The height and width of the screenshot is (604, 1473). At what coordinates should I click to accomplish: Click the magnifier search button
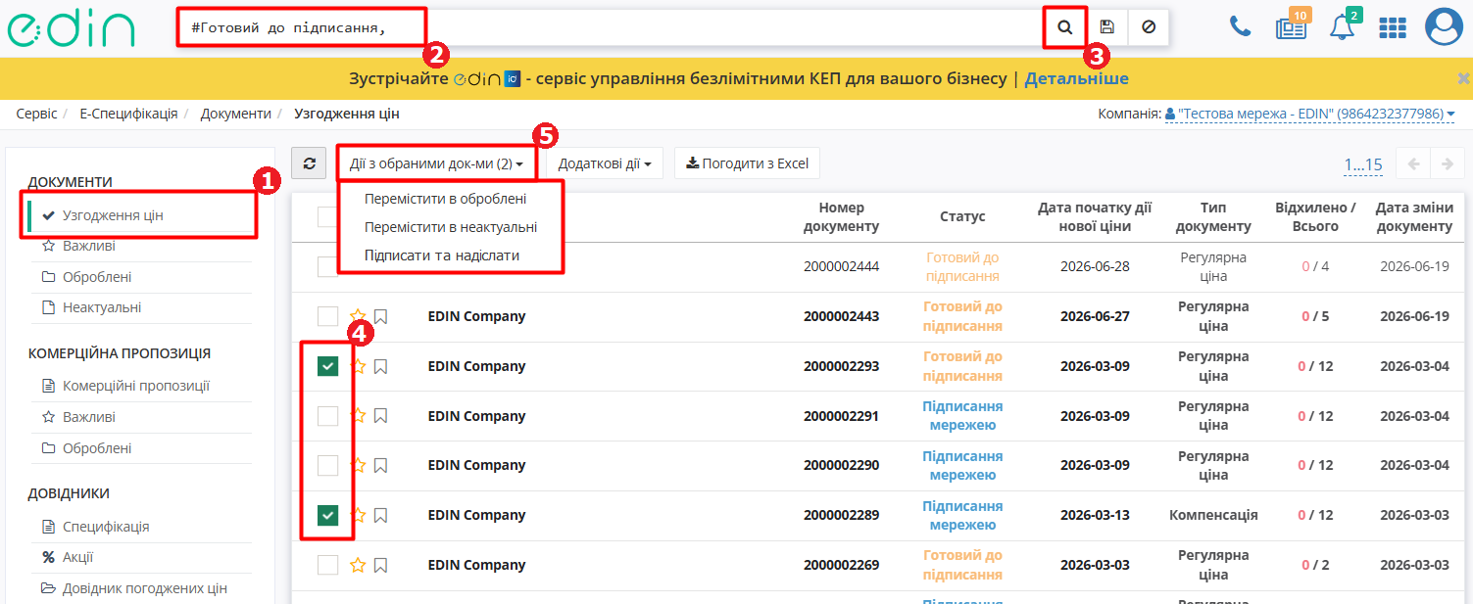click(x=1065, y=27)
